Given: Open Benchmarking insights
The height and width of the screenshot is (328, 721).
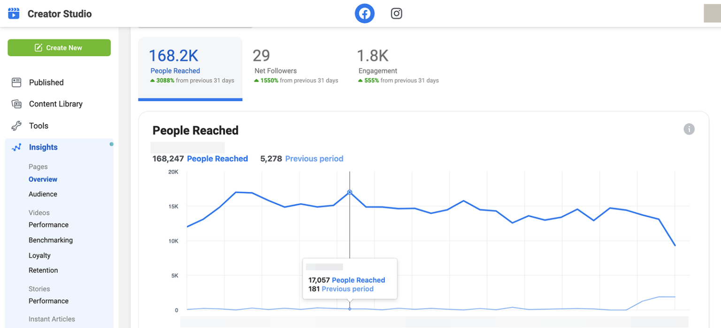Looking at the screenshot, I should (x=51, y=240).
